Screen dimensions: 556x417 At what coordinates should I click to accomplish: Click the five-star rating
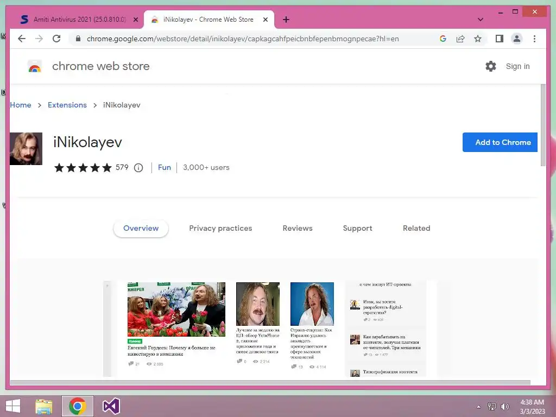[83, 167]
